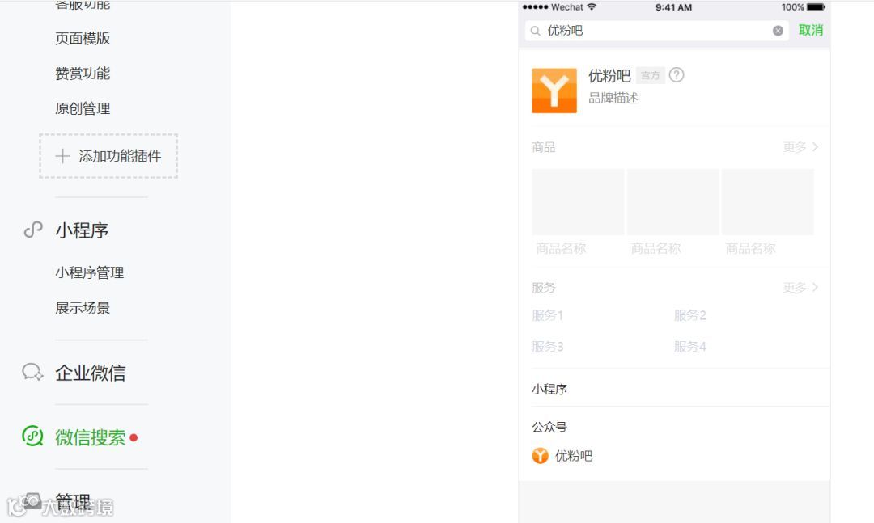Click the 官方 badge
The height and width of the screenshot is (523, 874).
click(651, 75)
